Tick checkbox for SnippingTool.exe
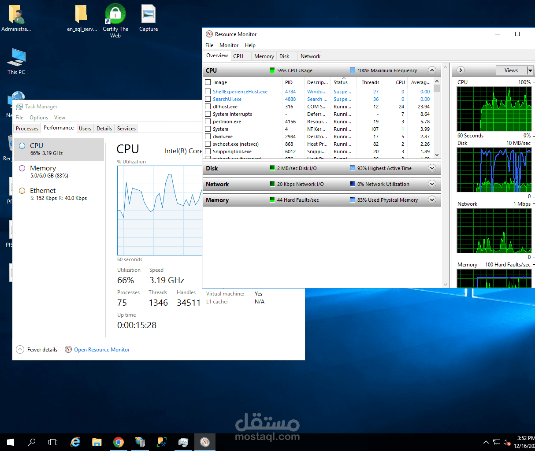Screen dimensions: 535x451 208,152
